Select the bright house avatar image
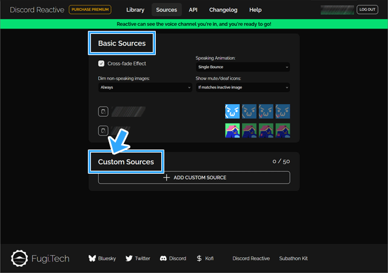This screenshot has width=388, height=273. (232, 131)
